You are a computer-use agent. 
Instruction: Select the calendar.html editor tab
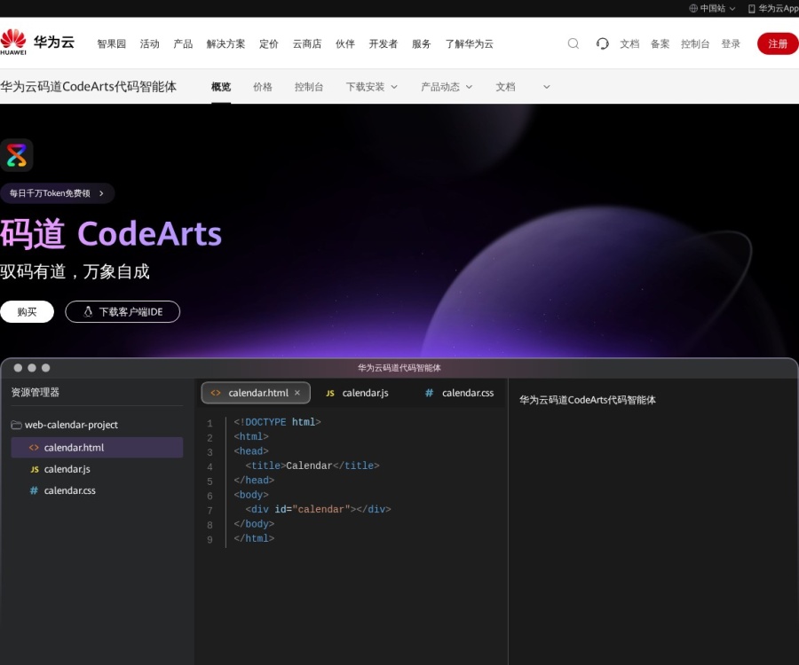256,393
